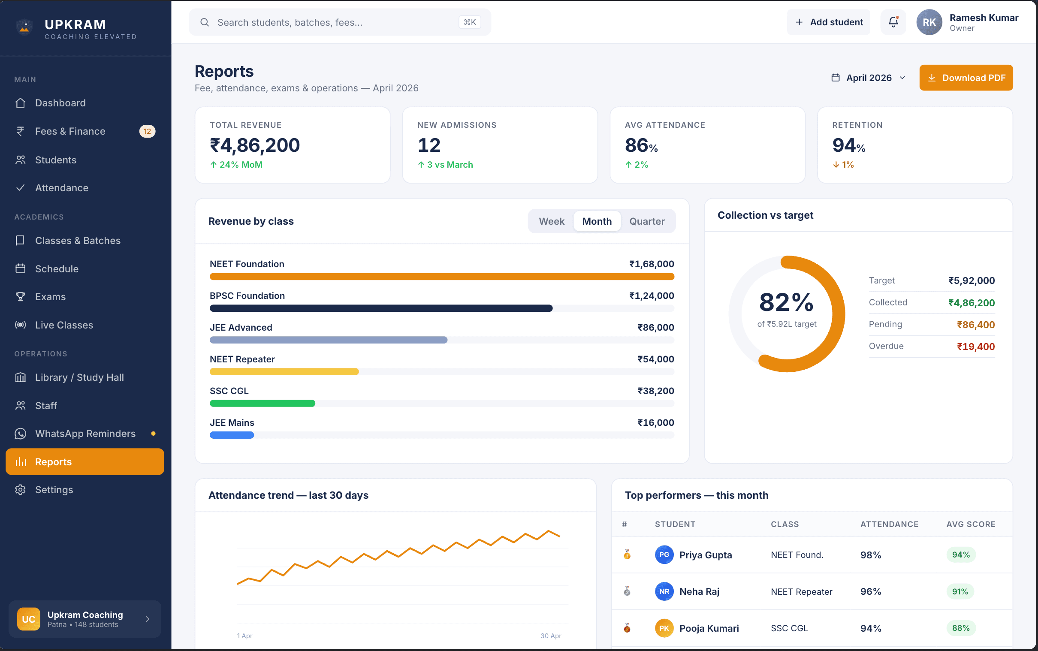The image size is (1038, 651).
Task: Open Live Classes from the sidebar
Action: pyautogui.click(x=64, y=325)
